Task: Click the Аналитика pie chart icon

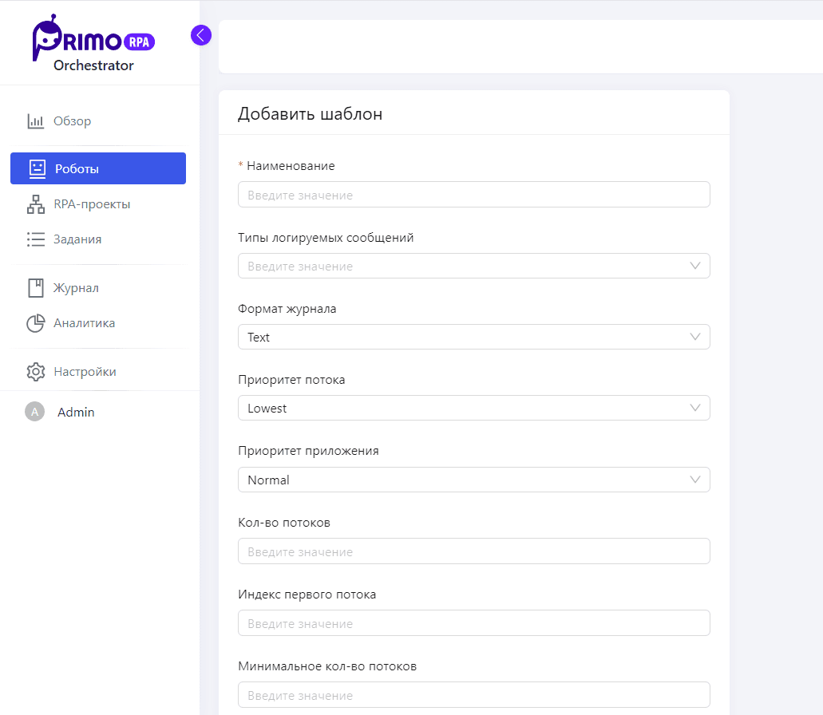Action: click(x=36, y=323)
